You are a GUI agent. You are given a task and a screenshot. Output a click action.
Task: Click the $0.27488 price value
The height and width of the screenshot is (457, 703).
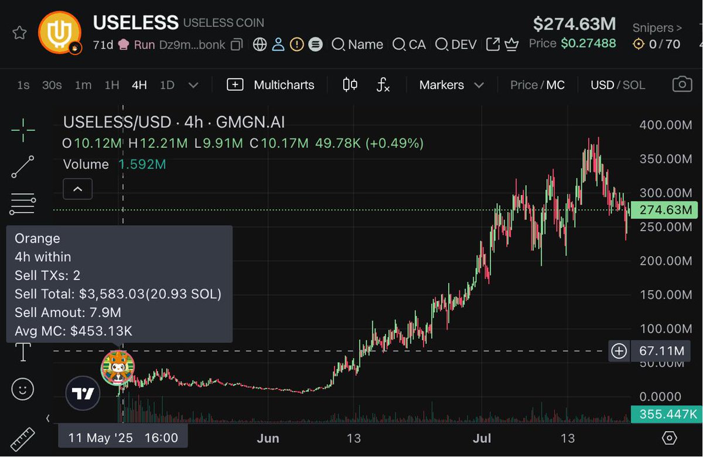[x=588, y=44]
